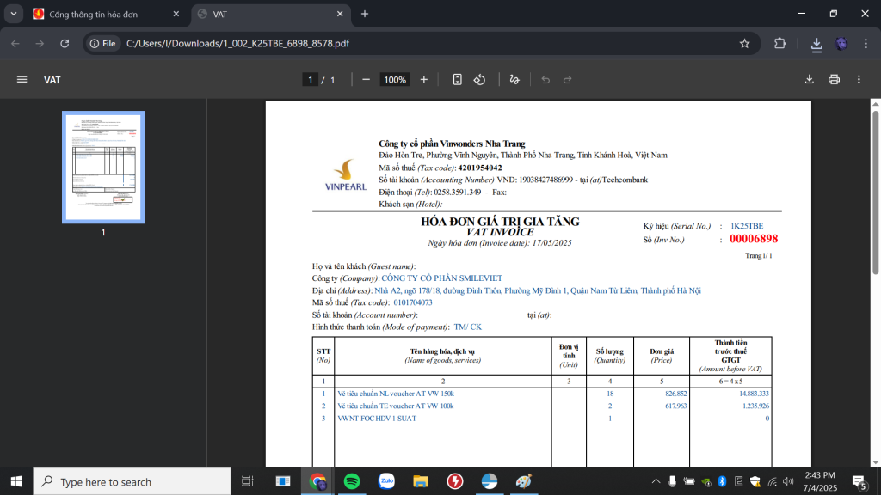Undo the last PDF annotation

tap(545, 80)
